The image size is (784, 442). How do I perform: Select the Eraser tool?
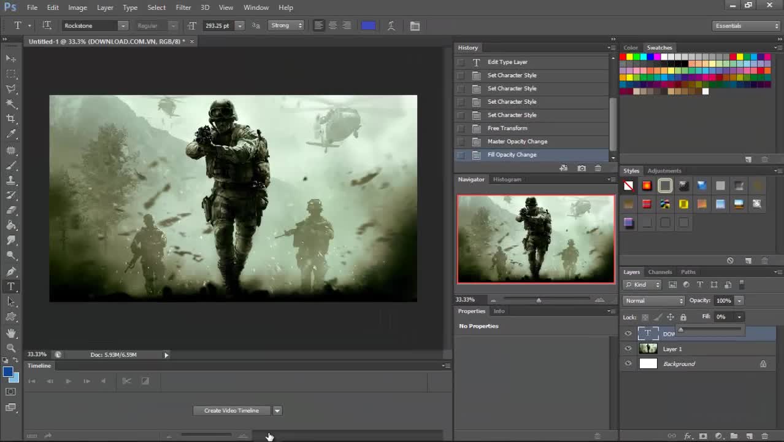(11, 211)
